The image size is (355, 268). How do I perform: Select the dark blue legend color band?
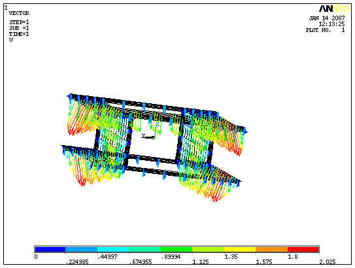pos(50,250)
